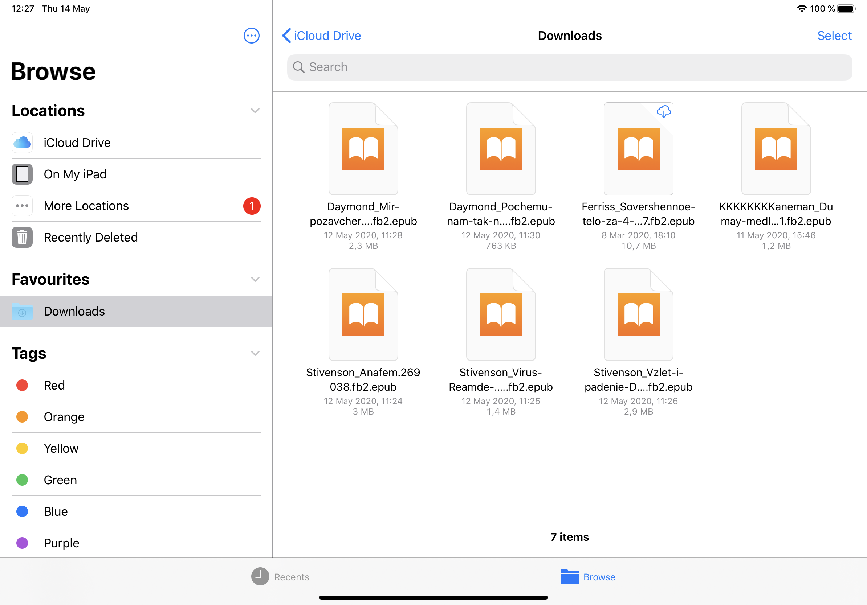Select the Red tag color dot
This screenshot has height=605, width=867.
pos(22,386)
